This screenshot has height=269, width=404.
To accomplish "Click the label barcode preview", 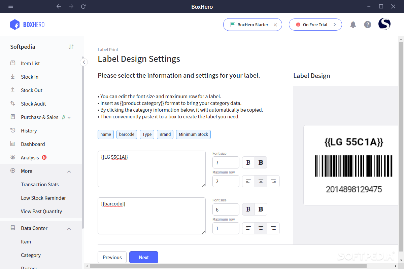I will (x=354, y=166).
